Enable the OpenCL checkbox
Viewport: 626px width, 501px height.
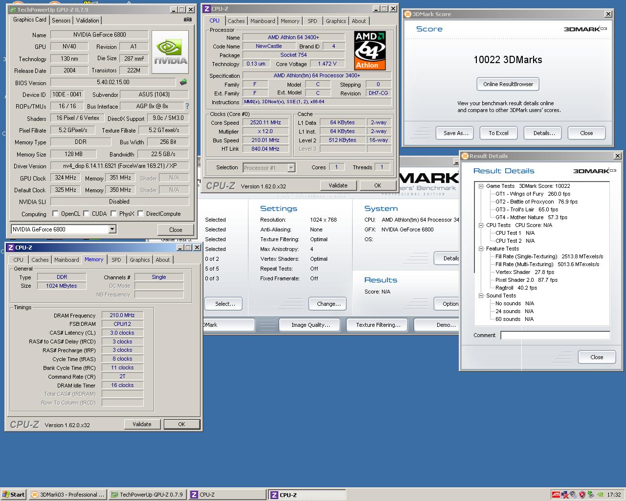coord(55,214)
